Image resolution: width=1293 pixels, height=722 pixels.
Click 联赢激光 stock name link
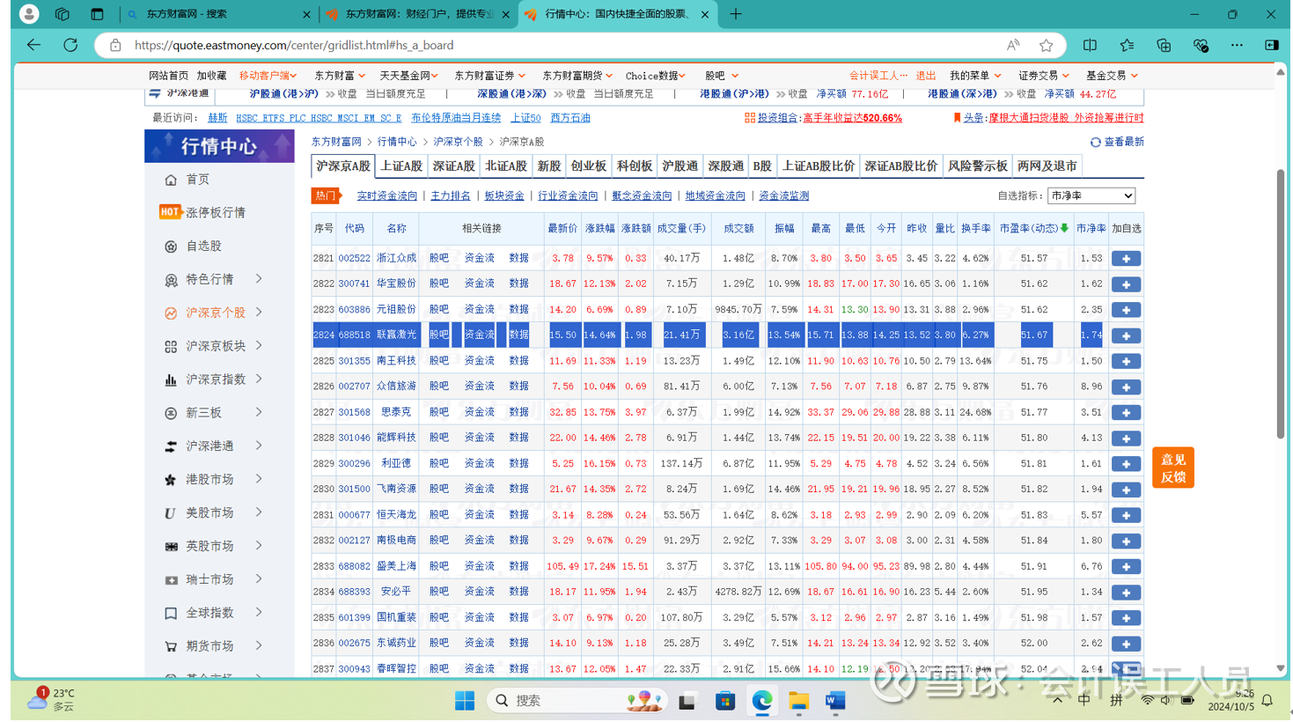coord(396,335)
